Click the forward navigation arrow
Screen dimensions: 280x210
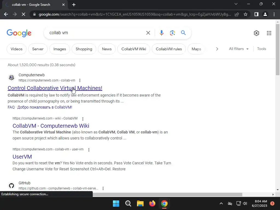[15, 14]
